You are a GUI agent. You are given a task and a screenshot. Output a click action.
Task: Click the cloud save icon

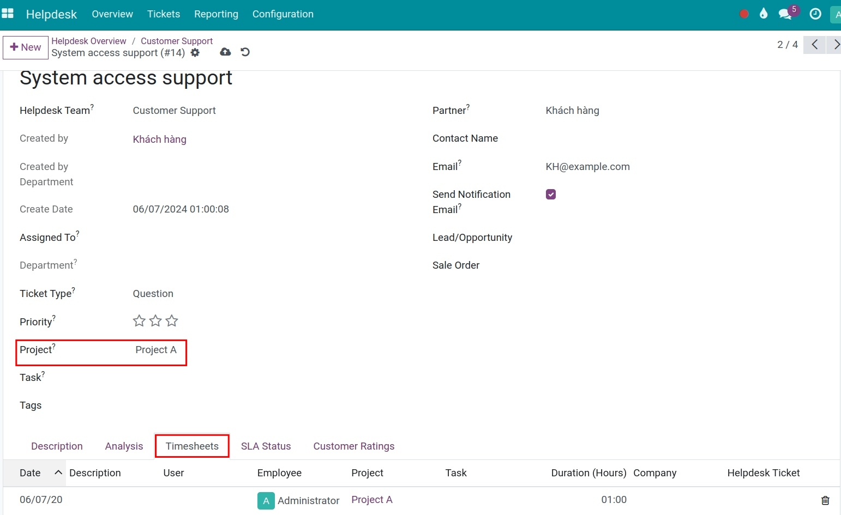[x=225, y=52]
